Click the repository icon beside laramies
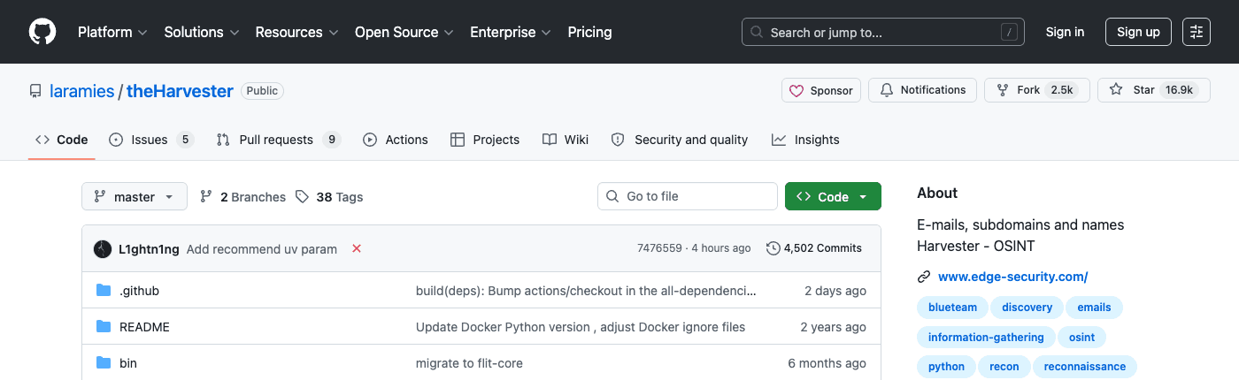 [x=35, y=91]
